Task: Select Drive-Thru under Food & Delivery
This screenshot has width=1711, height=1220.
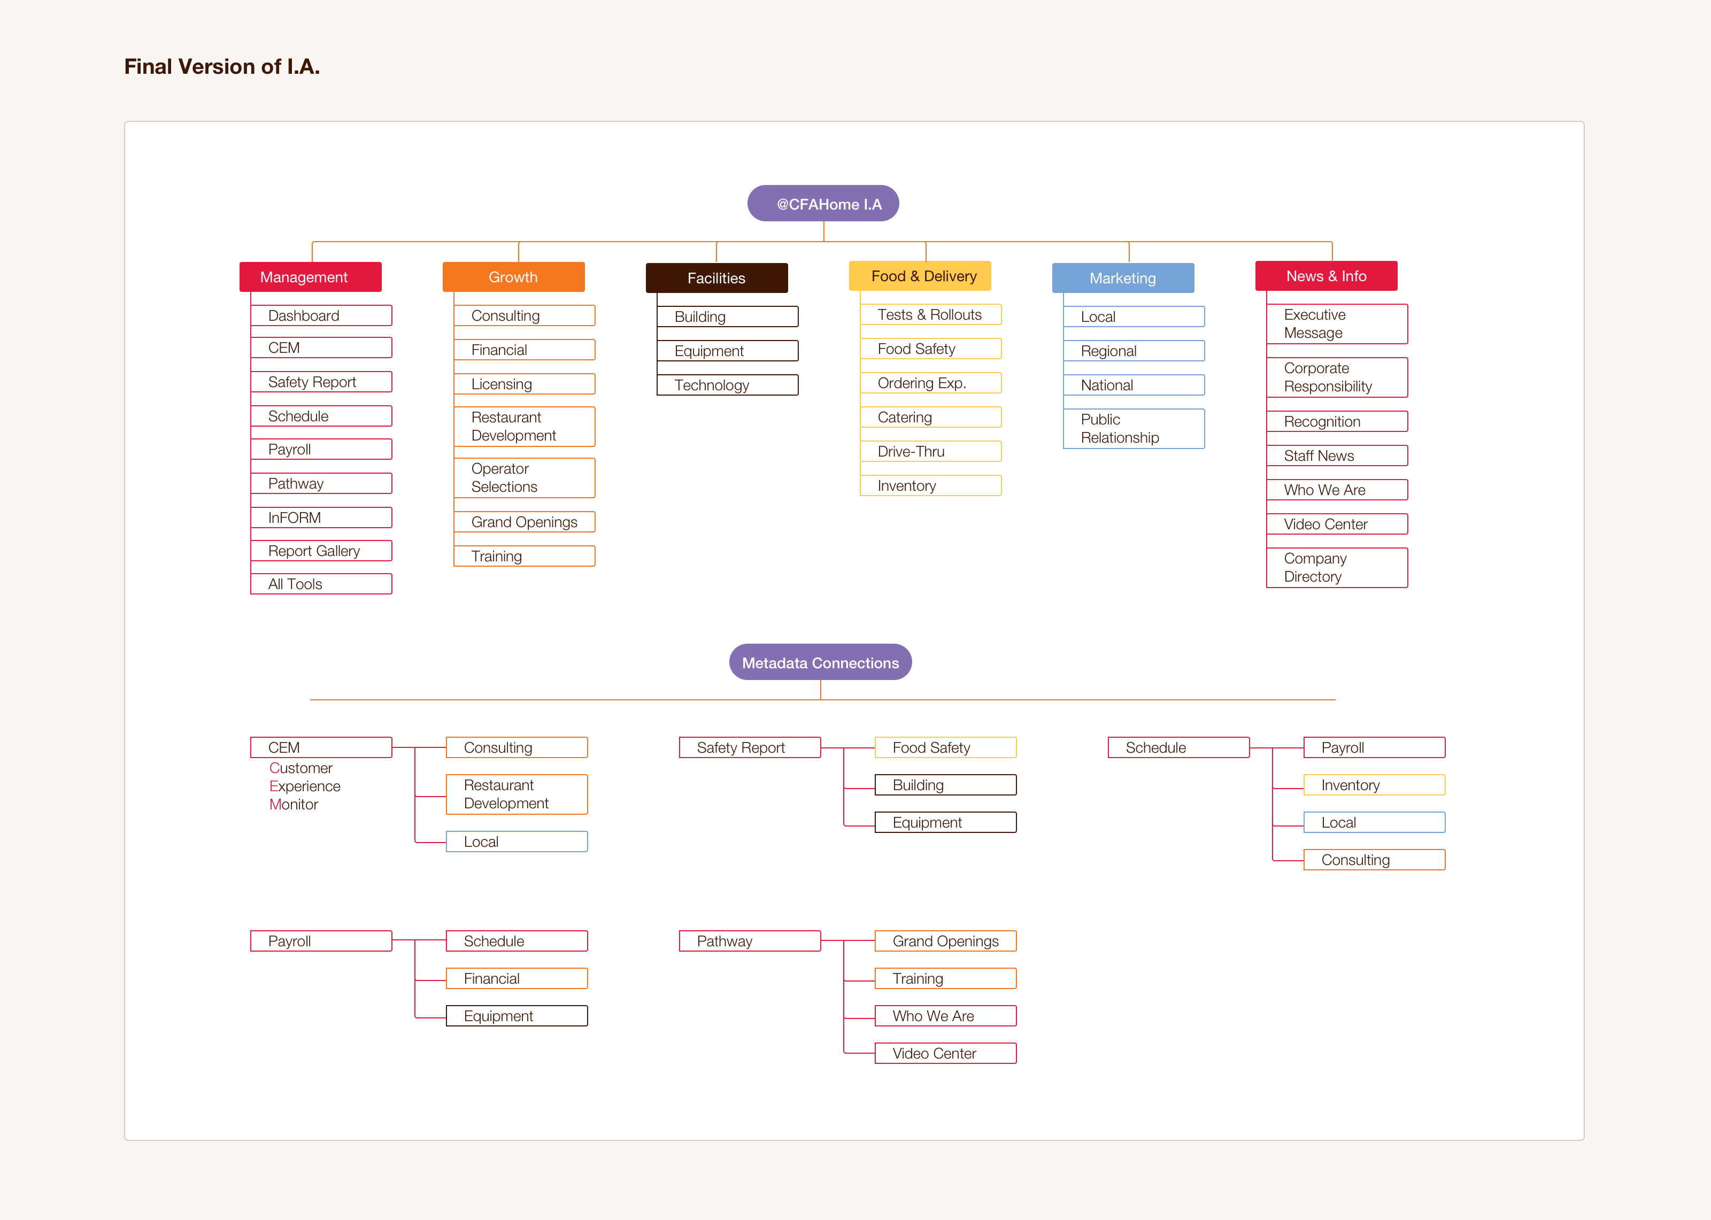Action: (930, 452)
